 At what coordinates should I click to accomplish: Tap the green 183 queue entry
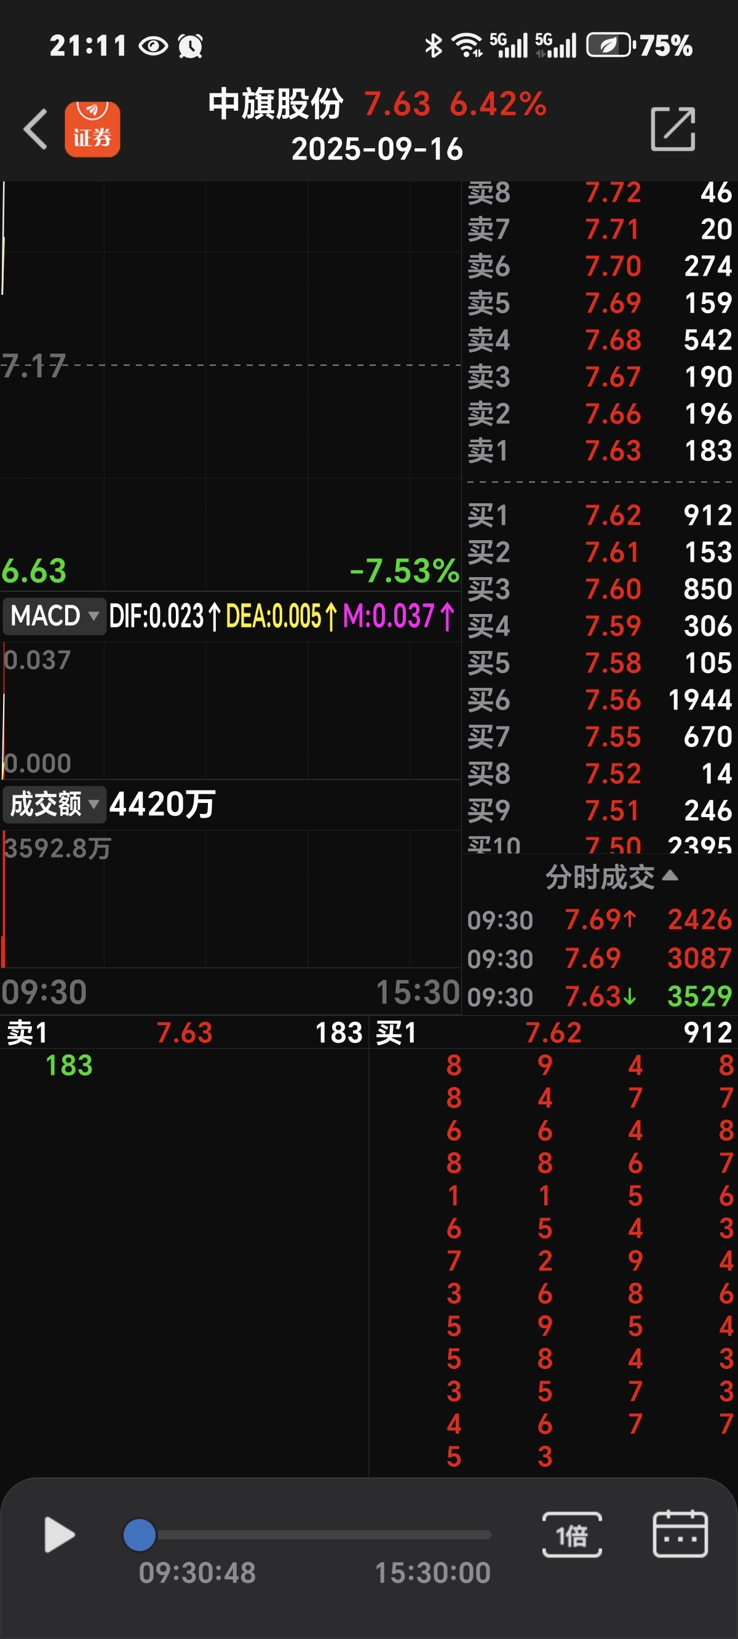click(69, 1066)
